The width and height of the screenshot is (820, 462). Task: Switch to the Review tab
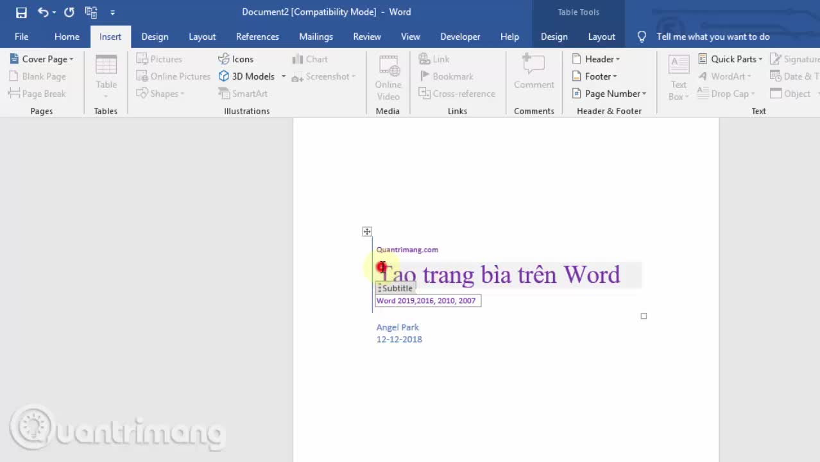(x=367, y=37)
